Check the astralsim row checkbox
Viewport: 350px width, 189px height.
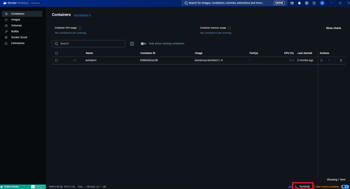tap(56, 60)
